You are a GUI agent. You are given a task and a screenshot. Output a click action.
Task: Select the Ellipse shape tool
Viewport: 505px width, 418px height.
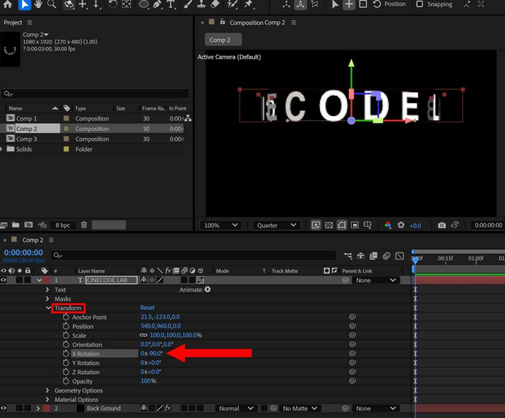pos(144,4)
